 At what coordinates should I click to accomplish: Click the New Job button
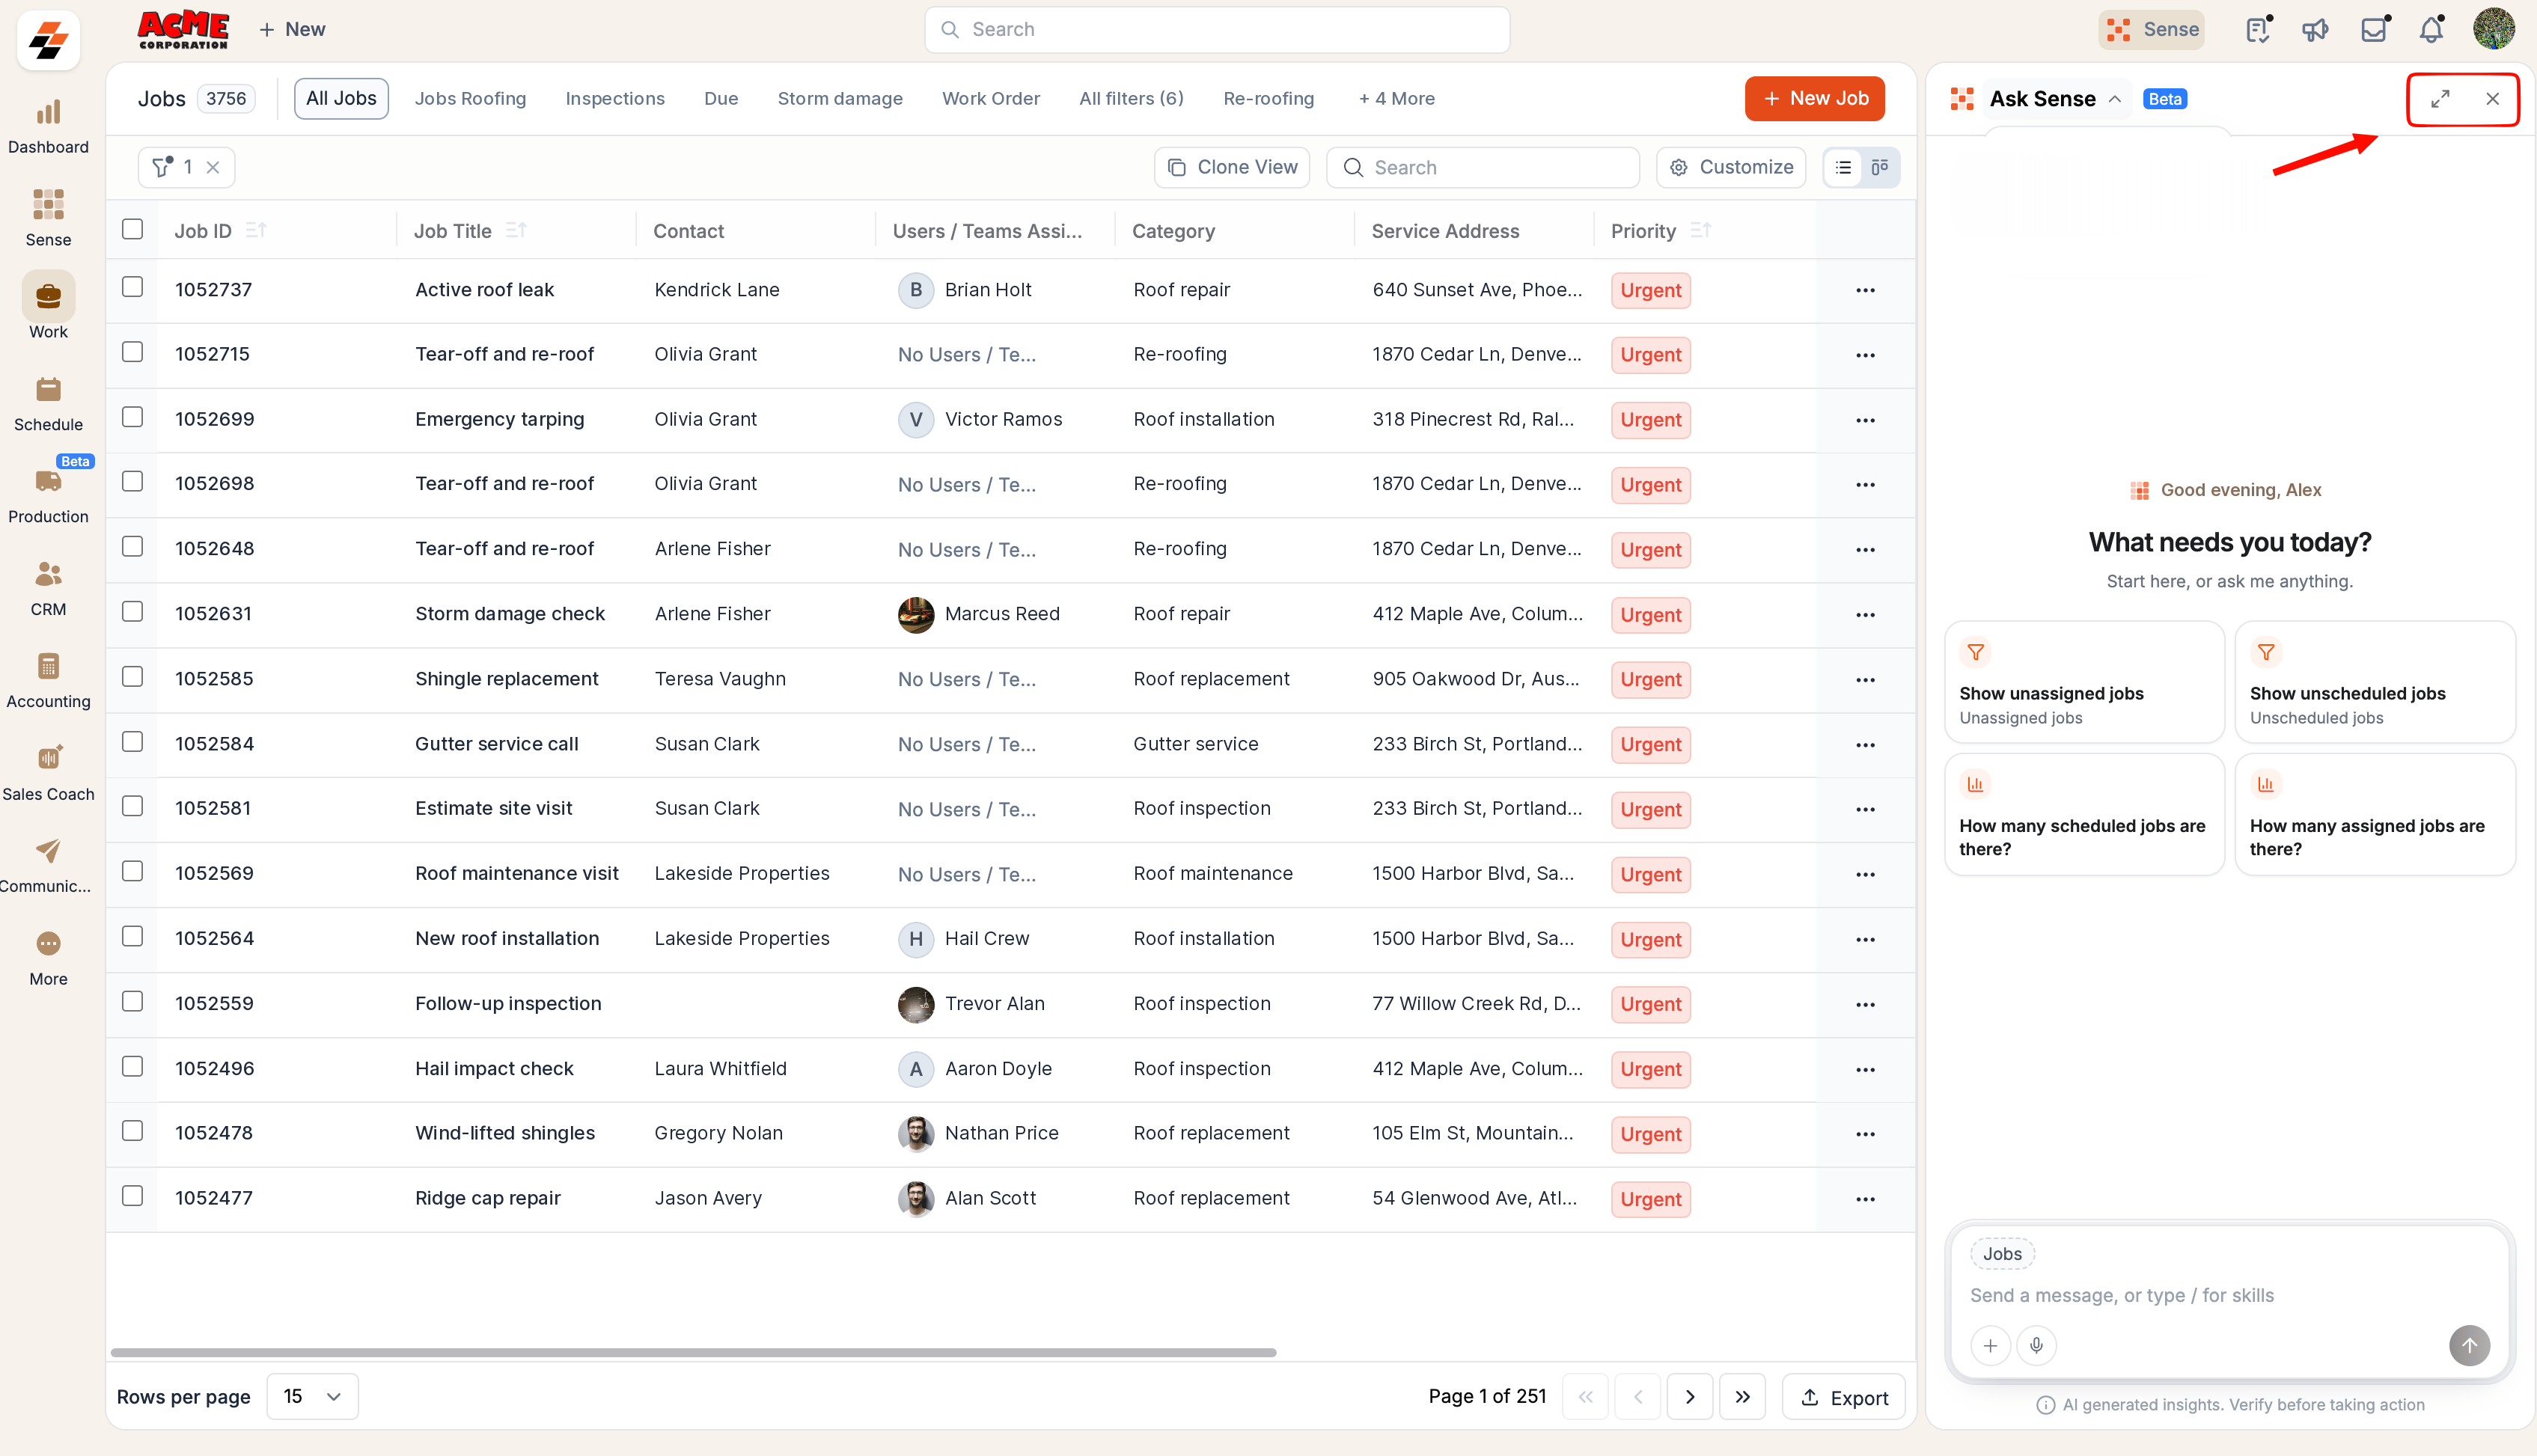[1814, 98]
